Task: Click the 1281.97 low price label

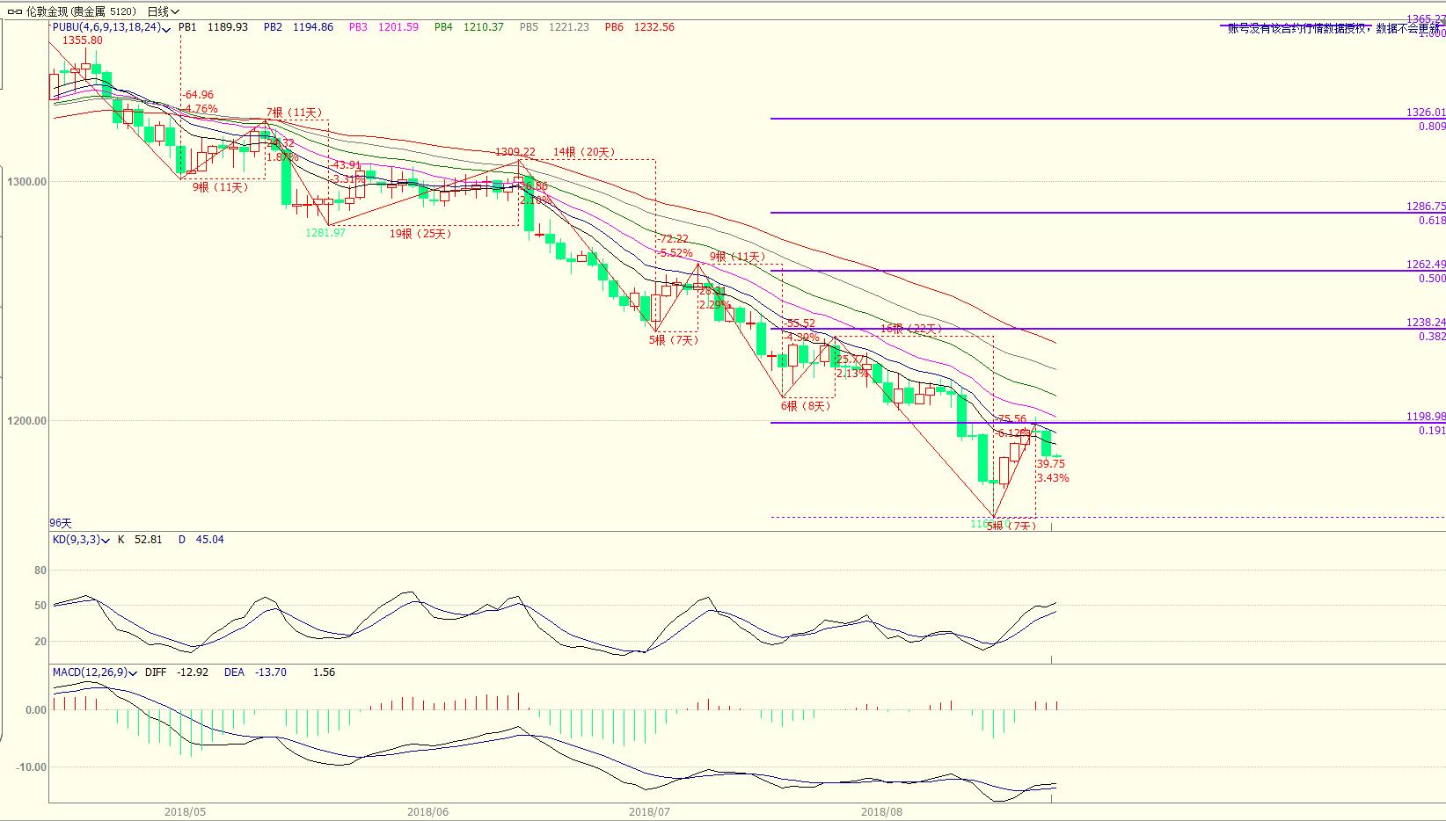Action: 325,233
